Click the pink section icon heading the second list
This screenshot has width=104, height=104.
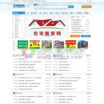click(54, 56)
